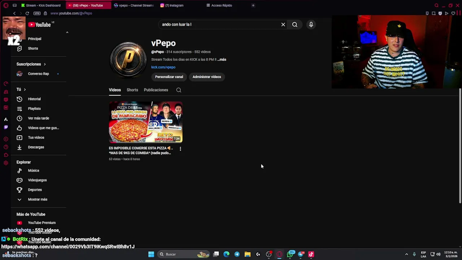This screenshot has width=462, height=260.
Task: Select the channel Publicaciones tab
Action: click(156, 90)
